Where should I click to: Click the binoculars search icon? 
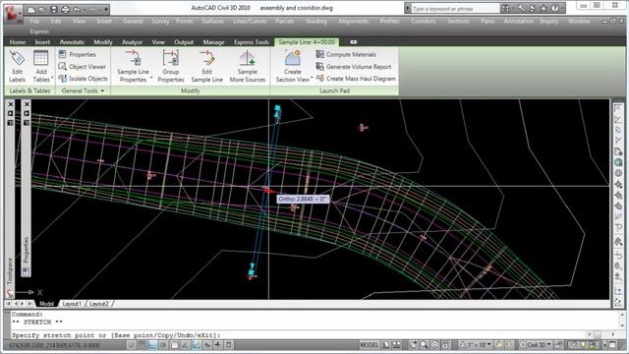[x=505, y=8]
